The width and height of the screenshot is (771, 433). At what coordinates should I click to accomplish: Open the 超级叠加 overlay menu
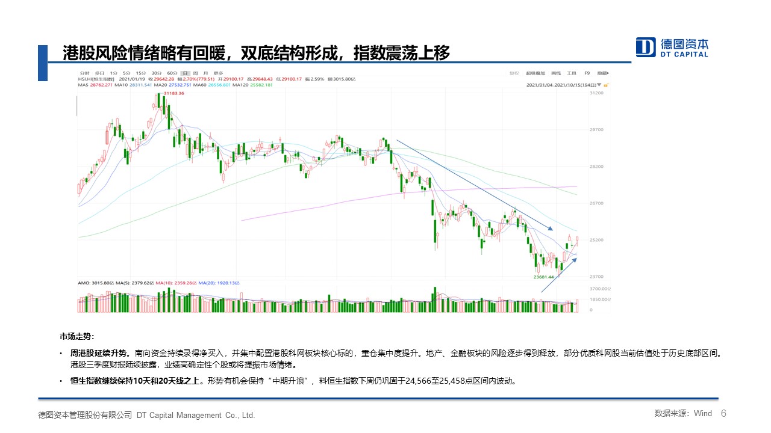[x=535, y=73]
